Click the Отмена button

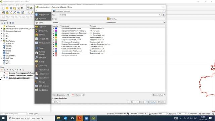pos(141,102)
